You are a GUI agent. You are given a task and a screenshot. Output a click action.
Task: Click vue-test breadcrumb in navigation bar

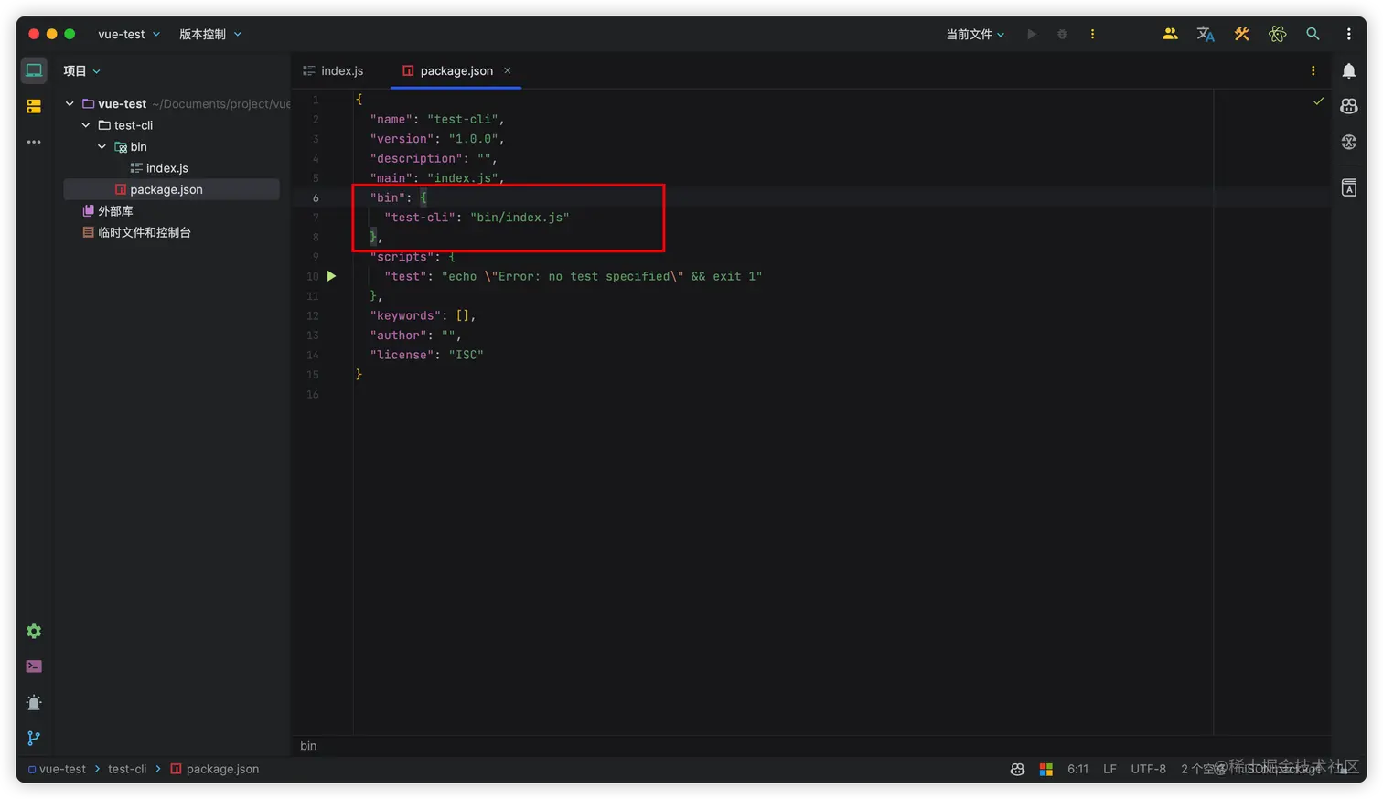pyautogui.click(x=57, y=769)
